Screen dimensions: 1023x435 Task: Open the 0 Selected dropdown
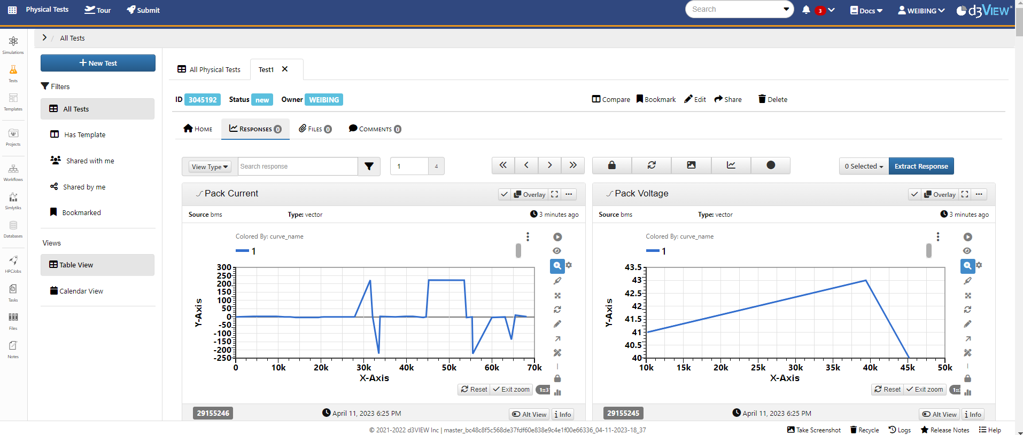tap(864, 166)
